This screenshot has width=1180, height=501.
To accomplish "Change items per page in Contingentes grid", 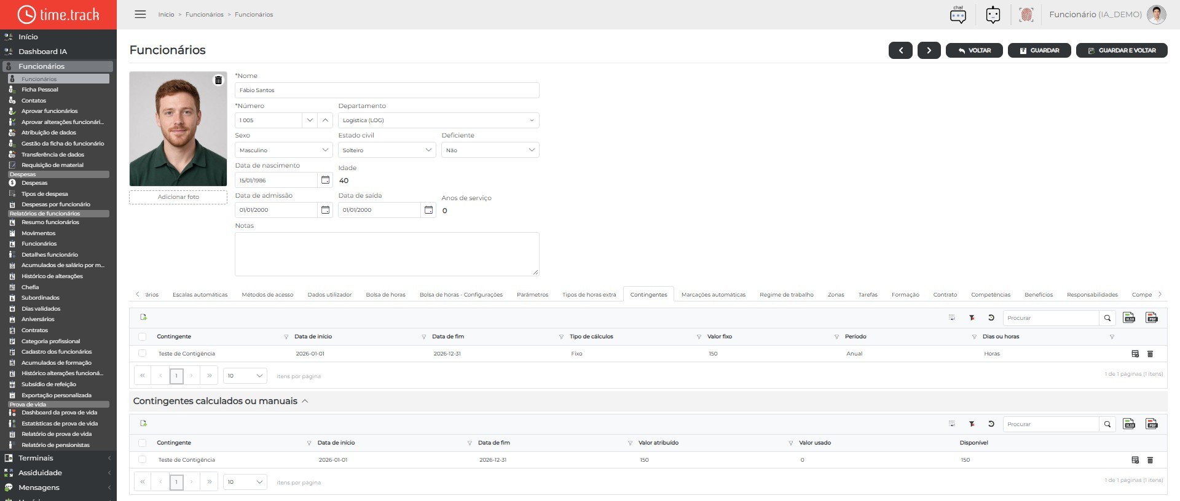I will pos(245,376).
